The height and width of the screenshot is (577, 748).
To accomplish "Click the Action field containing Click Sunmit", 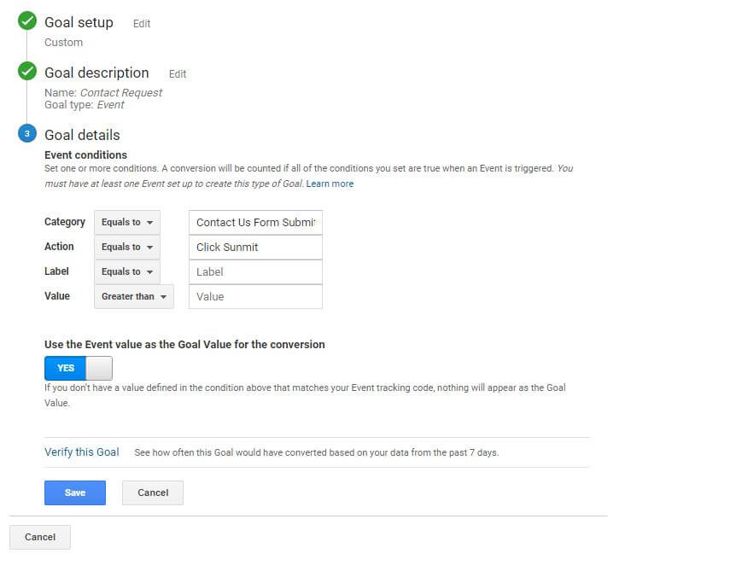I will click(255, 247).
